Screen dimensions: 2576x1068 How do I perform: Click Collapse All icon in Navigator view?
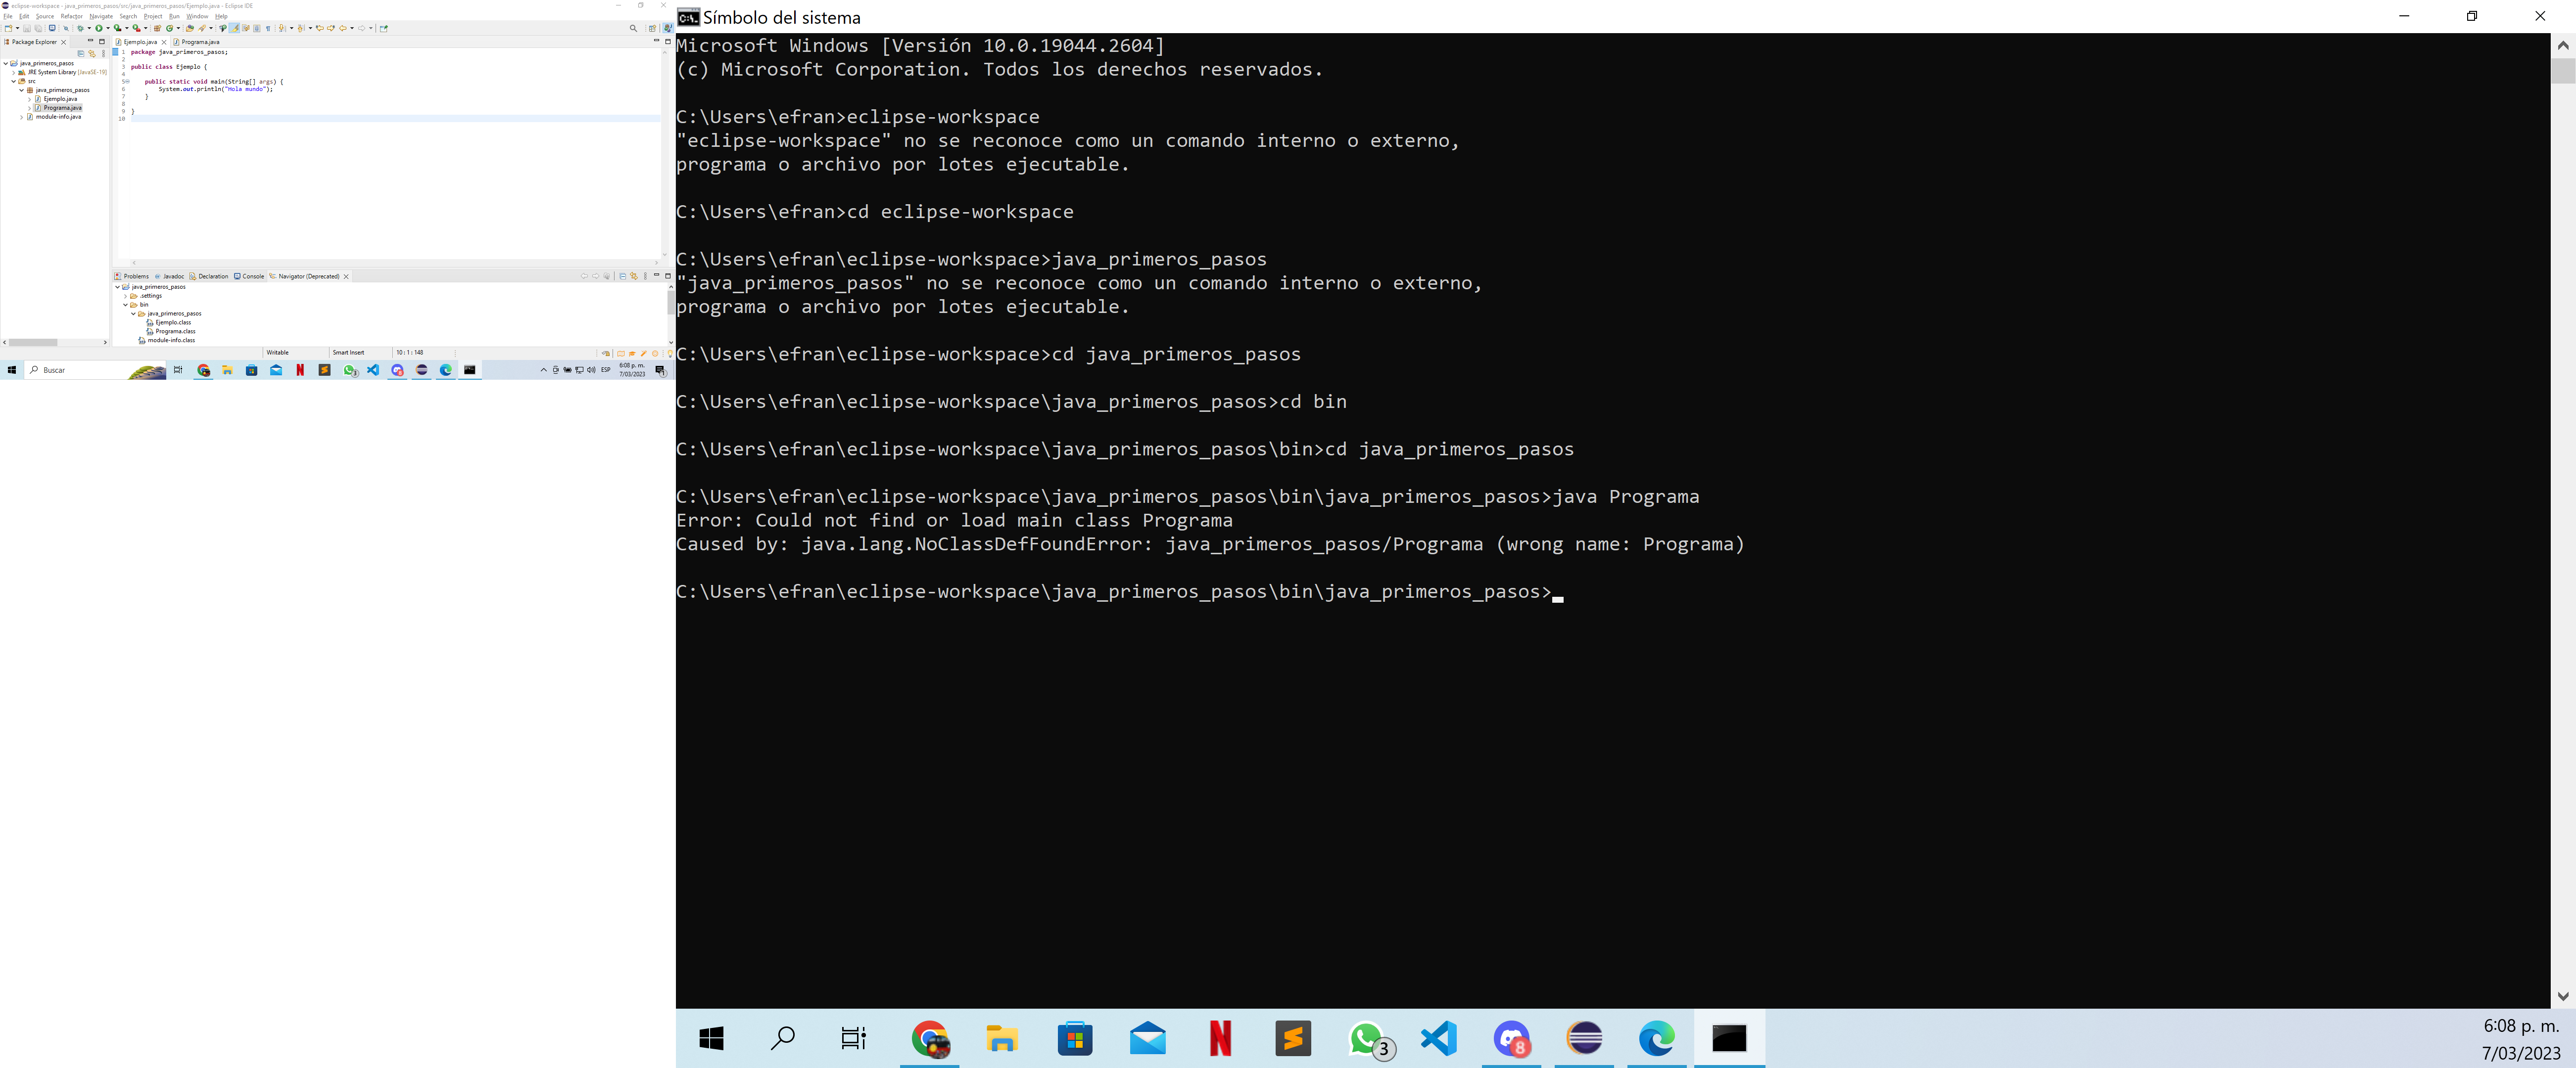point(623,277)
